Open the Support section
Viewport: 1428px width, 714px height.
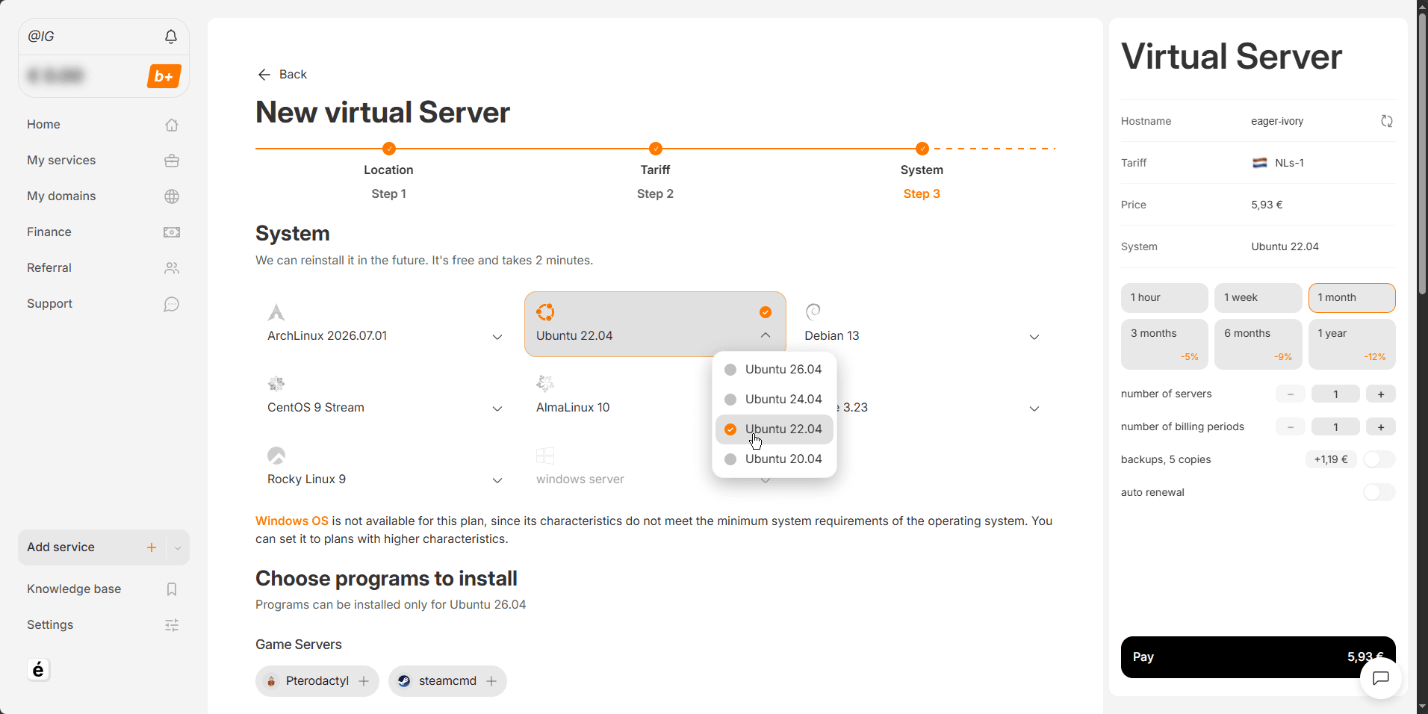tap(103, 304)
